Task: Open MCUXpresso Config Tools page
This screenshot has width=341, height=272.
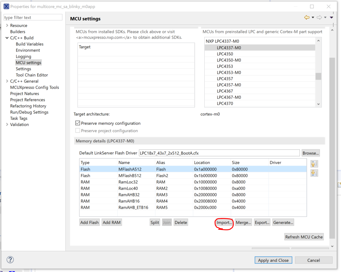Action: (x=35, y=88)
